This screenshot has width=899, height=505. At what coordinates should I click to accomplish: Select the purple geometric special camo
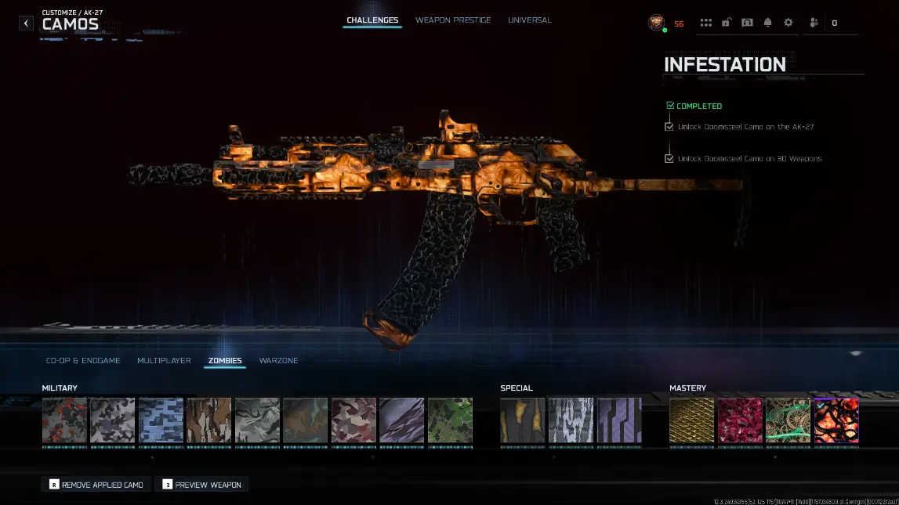[619, 421]
